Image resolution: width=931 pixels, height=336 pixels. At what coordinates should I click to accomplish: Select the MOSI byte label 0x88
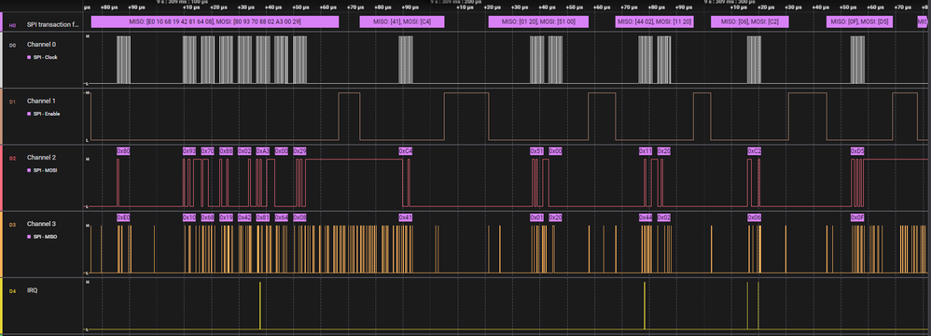pos(226,151)
